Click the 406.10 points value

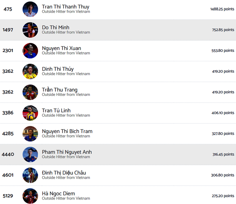click(223, 113)
